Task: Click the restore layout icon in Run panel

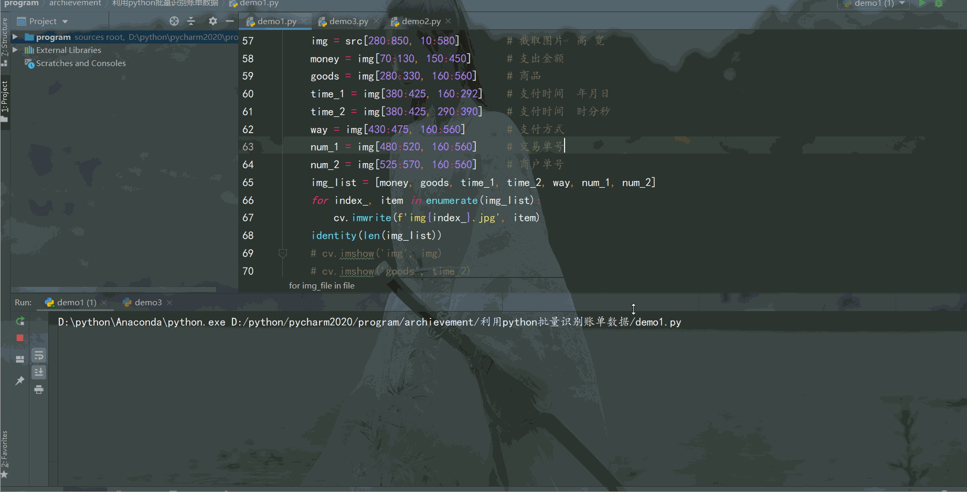Action: pyautogui.click(x=20, y=359)
